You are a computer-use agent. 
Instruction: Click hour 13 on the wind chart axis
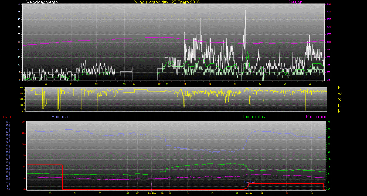185,84
